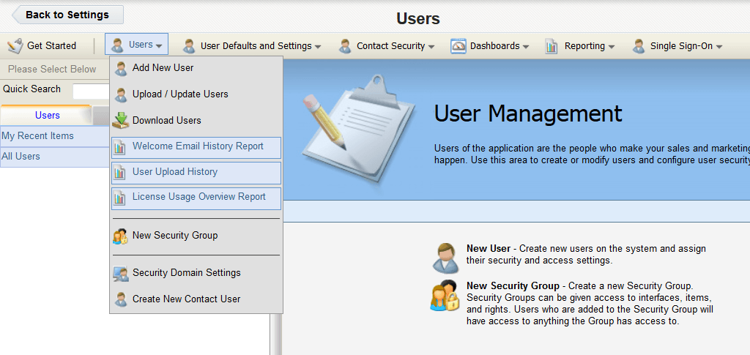
Task: Click the Users toolbar person icon
Action: click(117, 45)
